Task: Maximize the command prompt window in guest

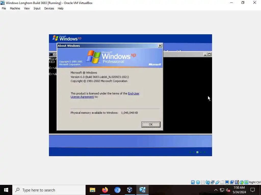Action: [x=210, y=54]
